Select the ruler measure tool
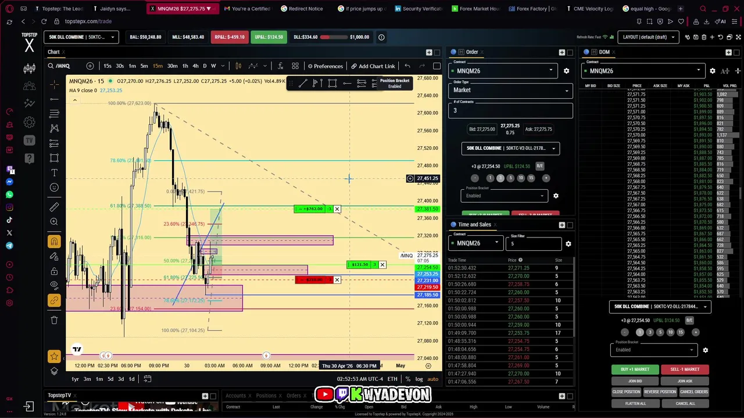The height and width of the screenshot is (418, 744). point(54,207)
